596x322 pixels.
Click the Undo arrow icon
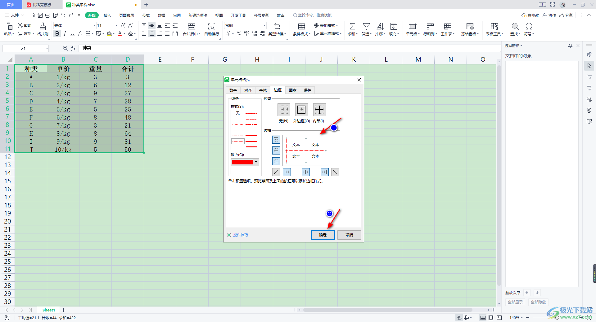point(63,15)
